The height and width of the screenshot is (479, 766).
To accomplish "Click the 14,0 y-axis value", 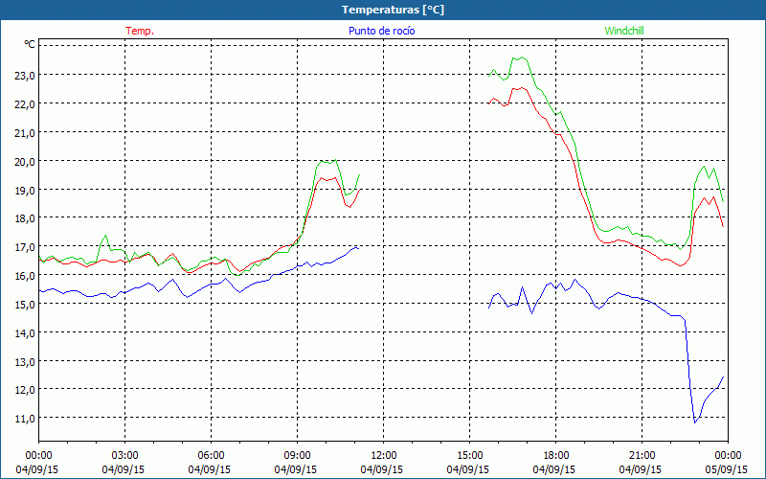I will click(x=27, y=332).
